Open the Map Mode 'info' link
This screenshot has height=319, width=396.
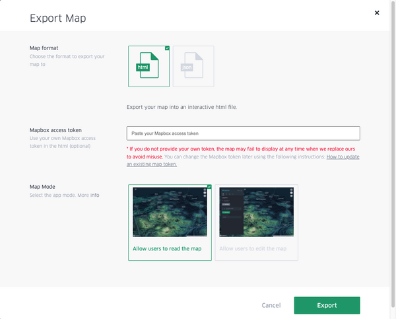[x=95, y=195]
